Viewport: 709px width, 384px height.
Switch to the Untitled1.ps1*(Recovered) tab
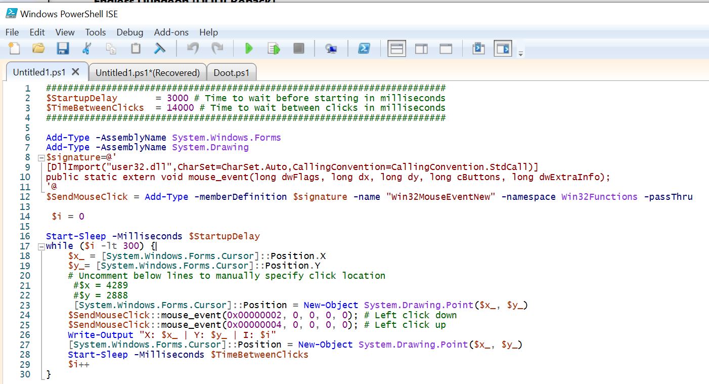coord(148,72)
